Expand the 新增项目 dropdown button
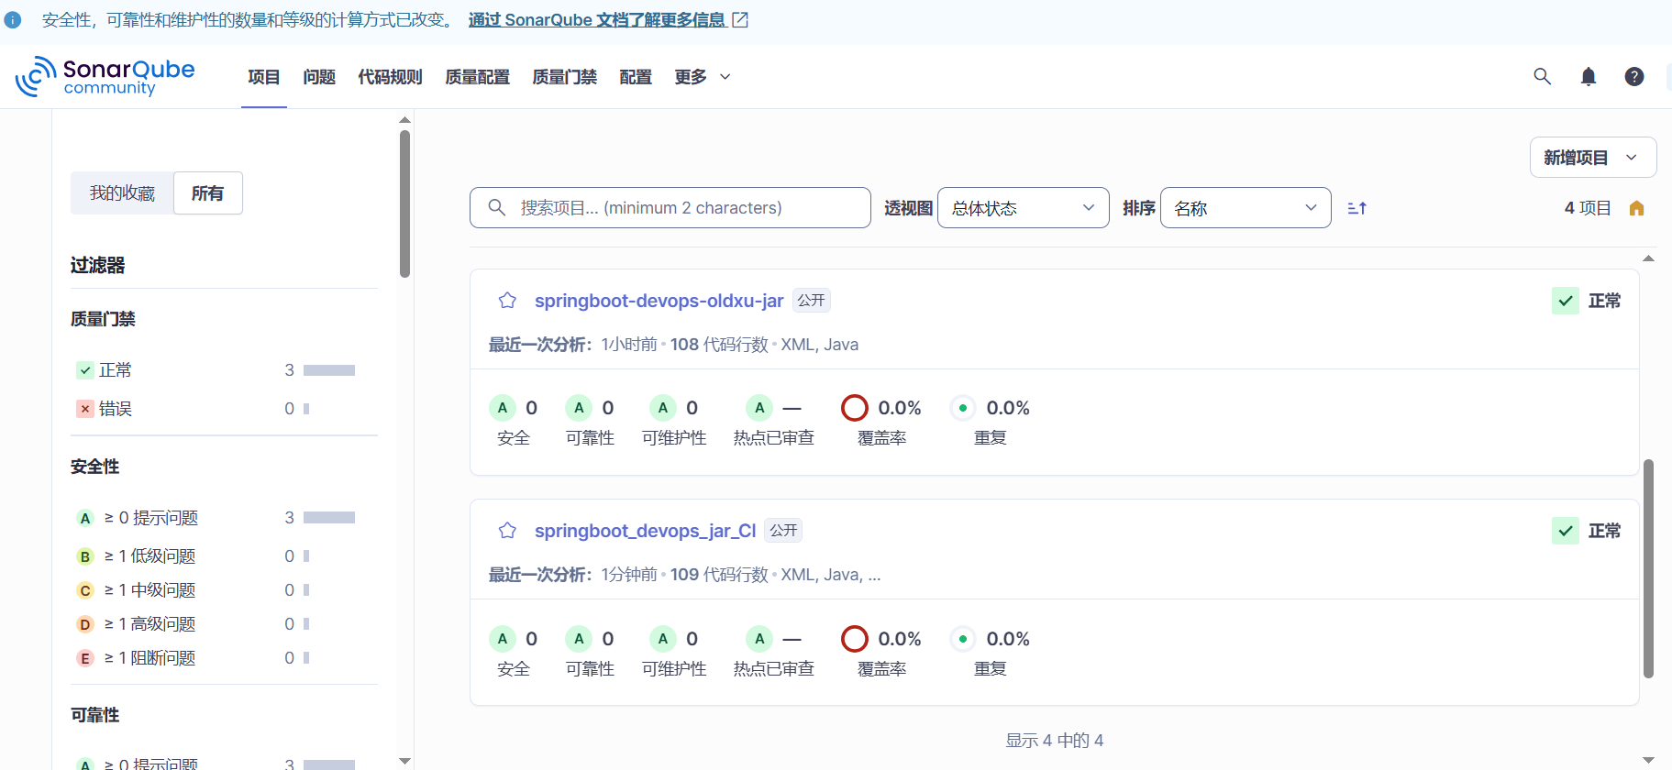This screenshot has width=1672, height=770. (1592, 158)
